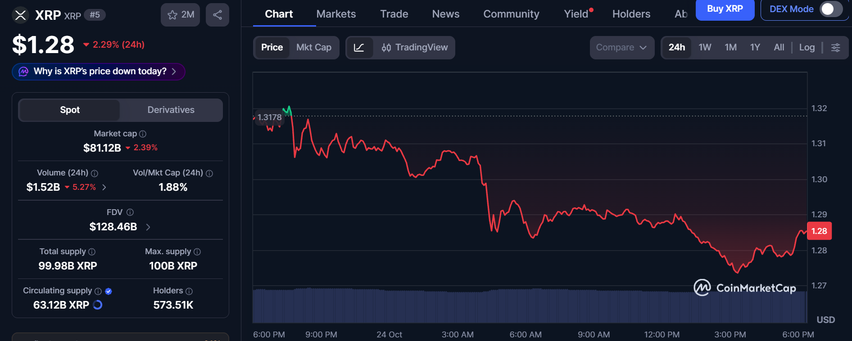Select Mkt Cap chart option

[x=314, y=48]
